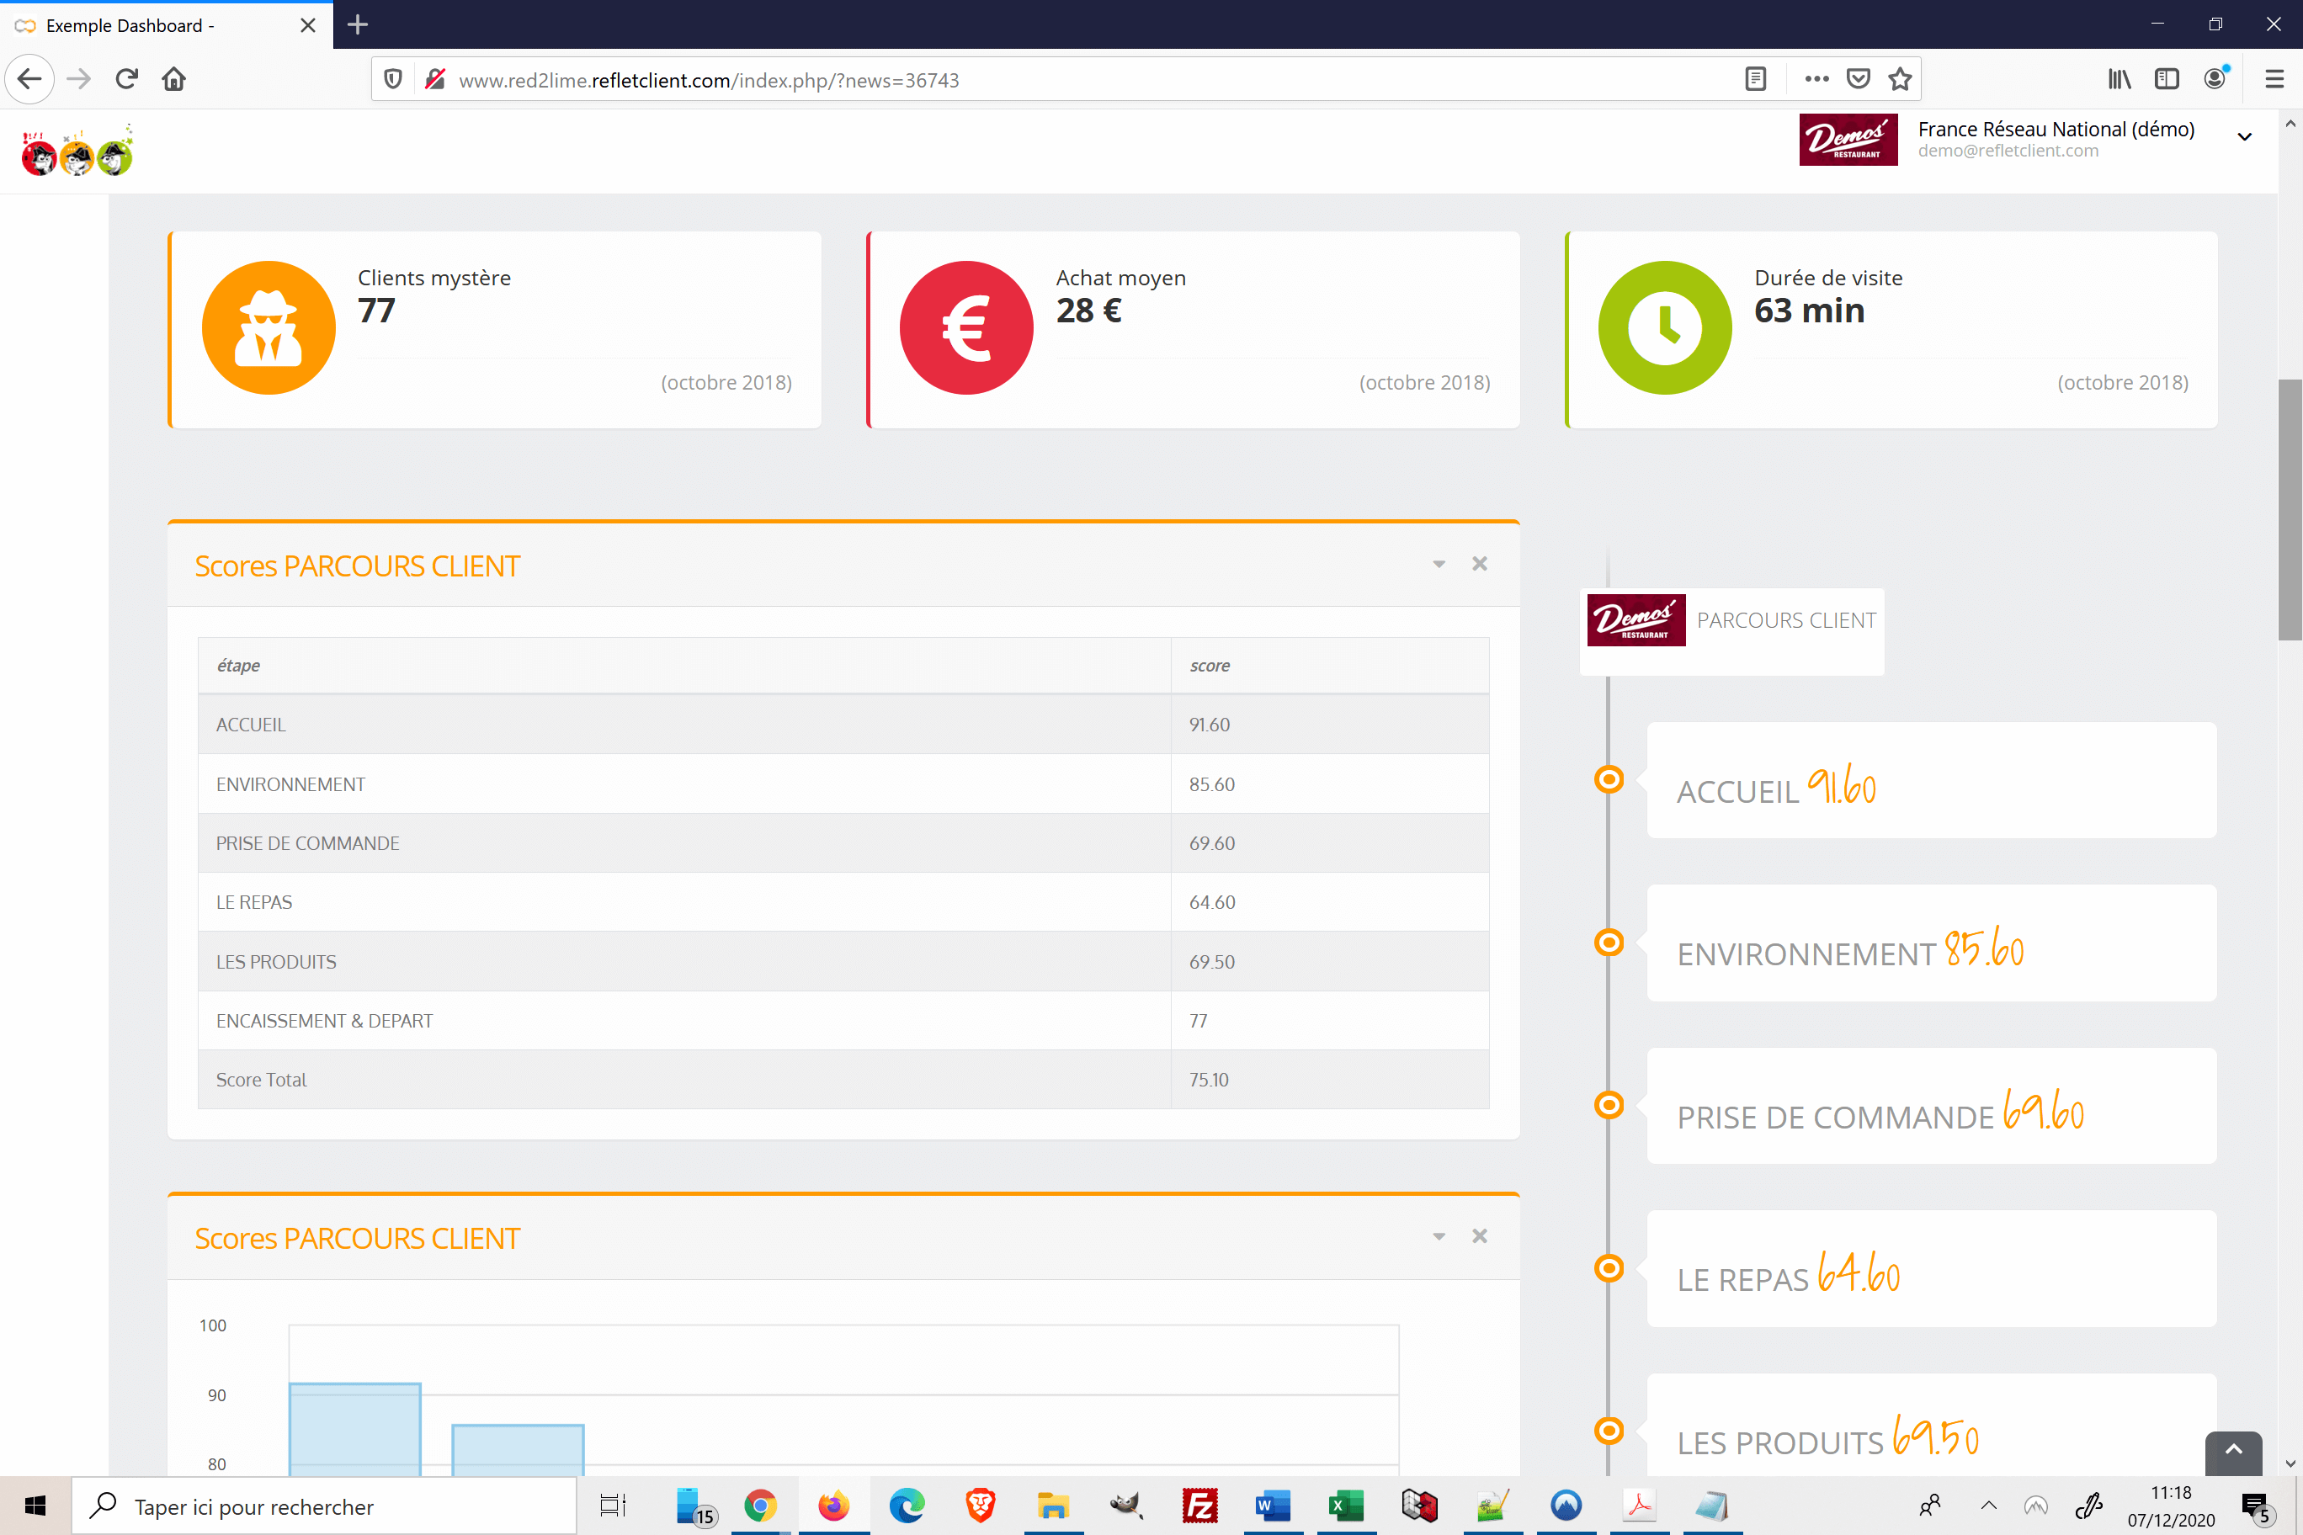Click the LE REPAS timeline marker circle
Screen dimensions: 2303x1535
[x=1609, y=1267]
